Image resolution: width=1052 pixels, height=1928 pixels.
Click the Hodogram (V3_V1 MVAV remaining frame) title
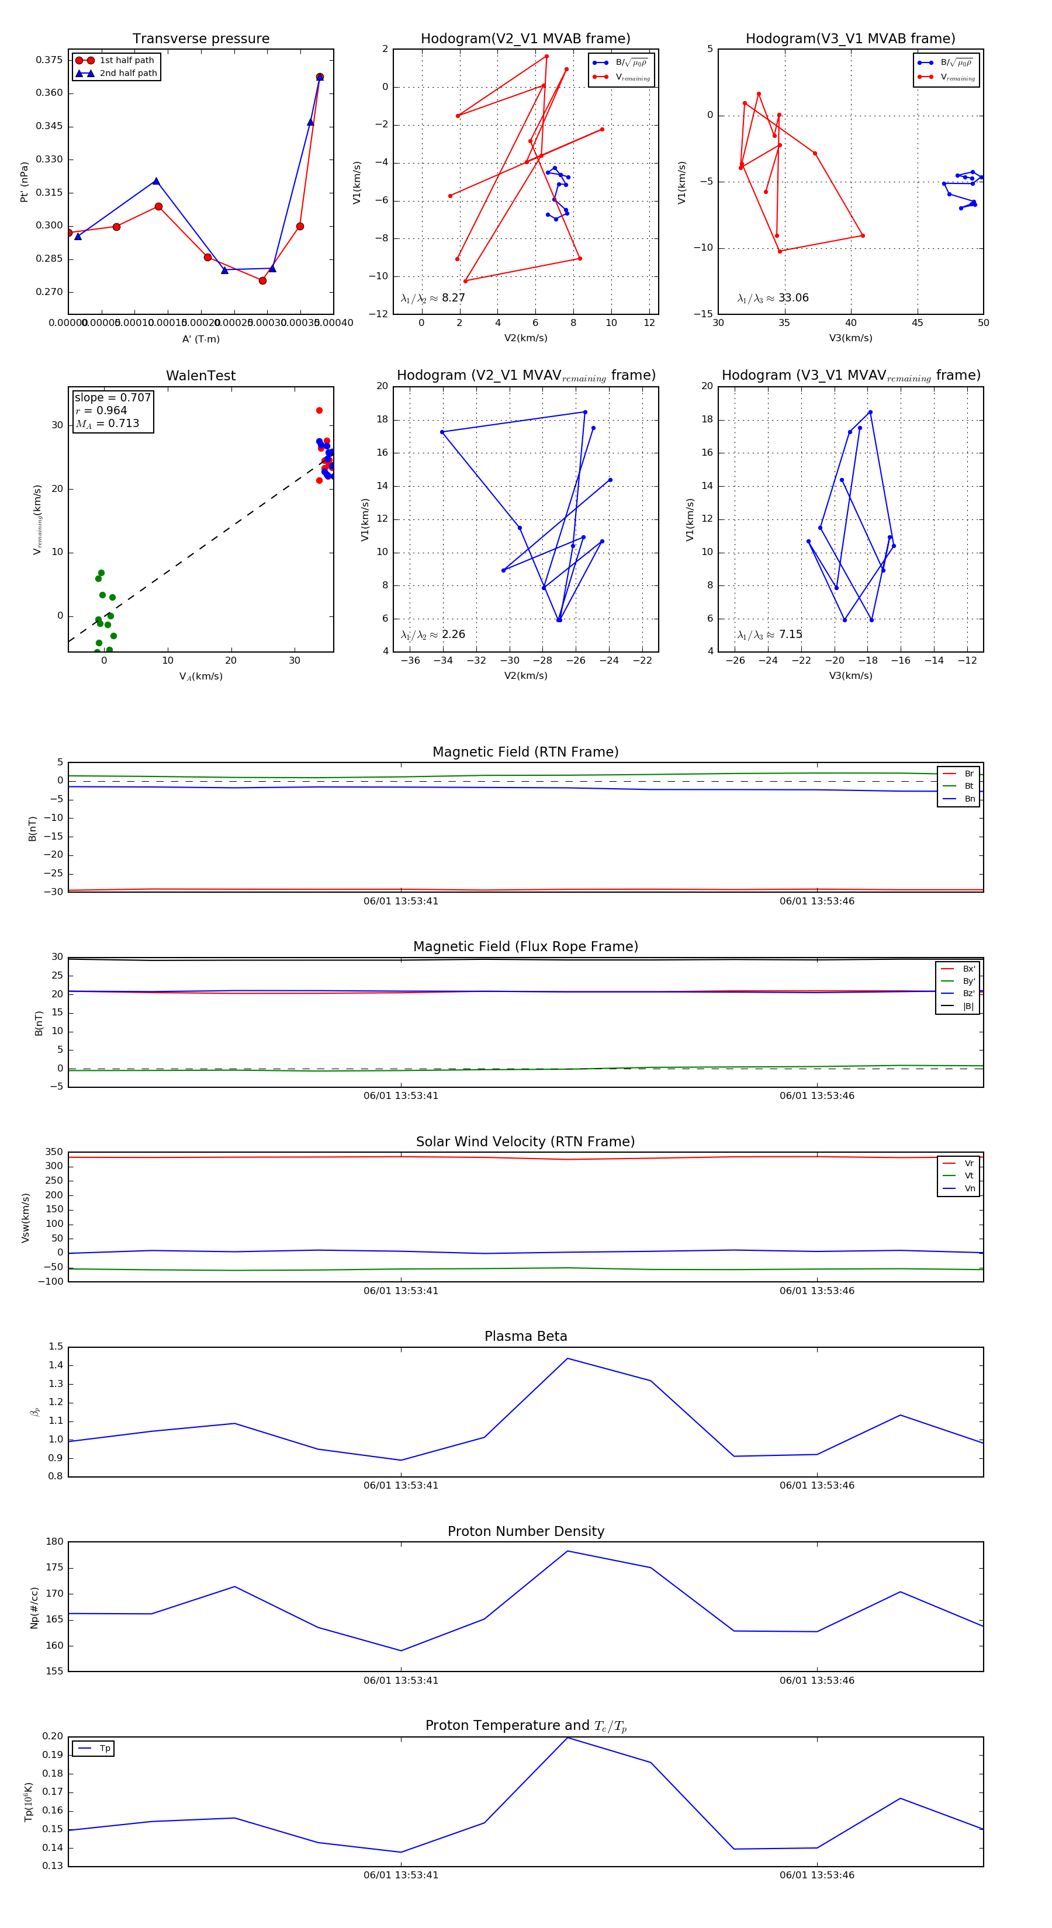[850, 376]
